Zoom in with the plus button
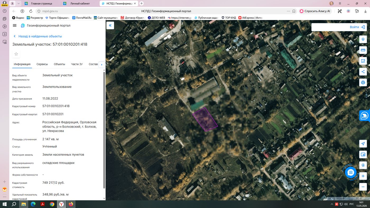Viewport: 370px width, 208px height. click(363, 176)
